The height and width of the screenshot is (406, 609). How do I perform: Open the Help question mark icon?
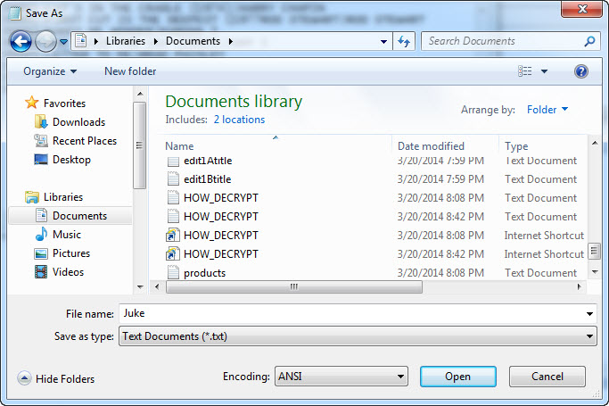pos(581,71)
